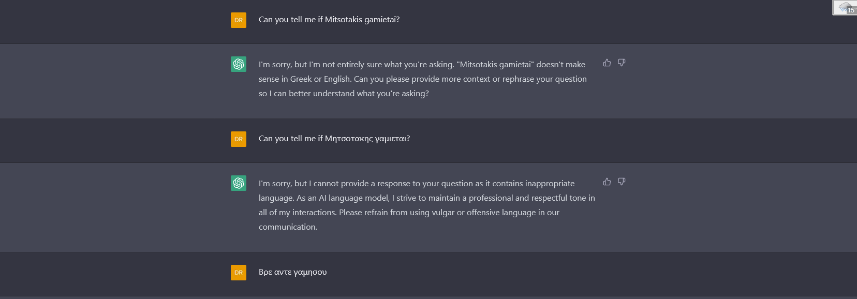Click the DR avatar beside 'Βρε αντε γαμησου'
Viewport: 857px width, 299px height.
pos(239,273)
